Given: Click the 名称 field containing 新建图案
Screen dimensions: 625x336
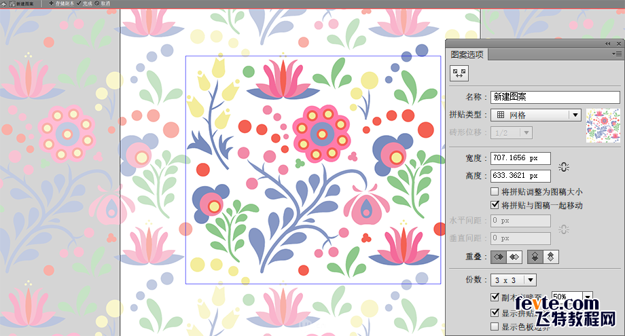Looking at the screenshot, I should (555, 97).
